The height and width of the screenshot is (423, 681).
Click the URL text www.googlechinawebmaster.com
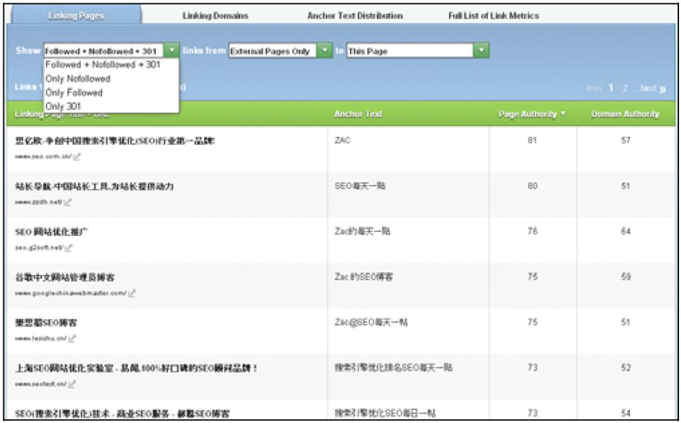tap(70, 294)
